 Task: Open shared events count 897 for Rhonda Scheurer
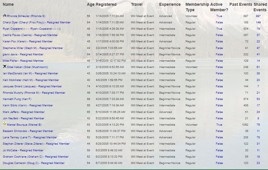258,16
